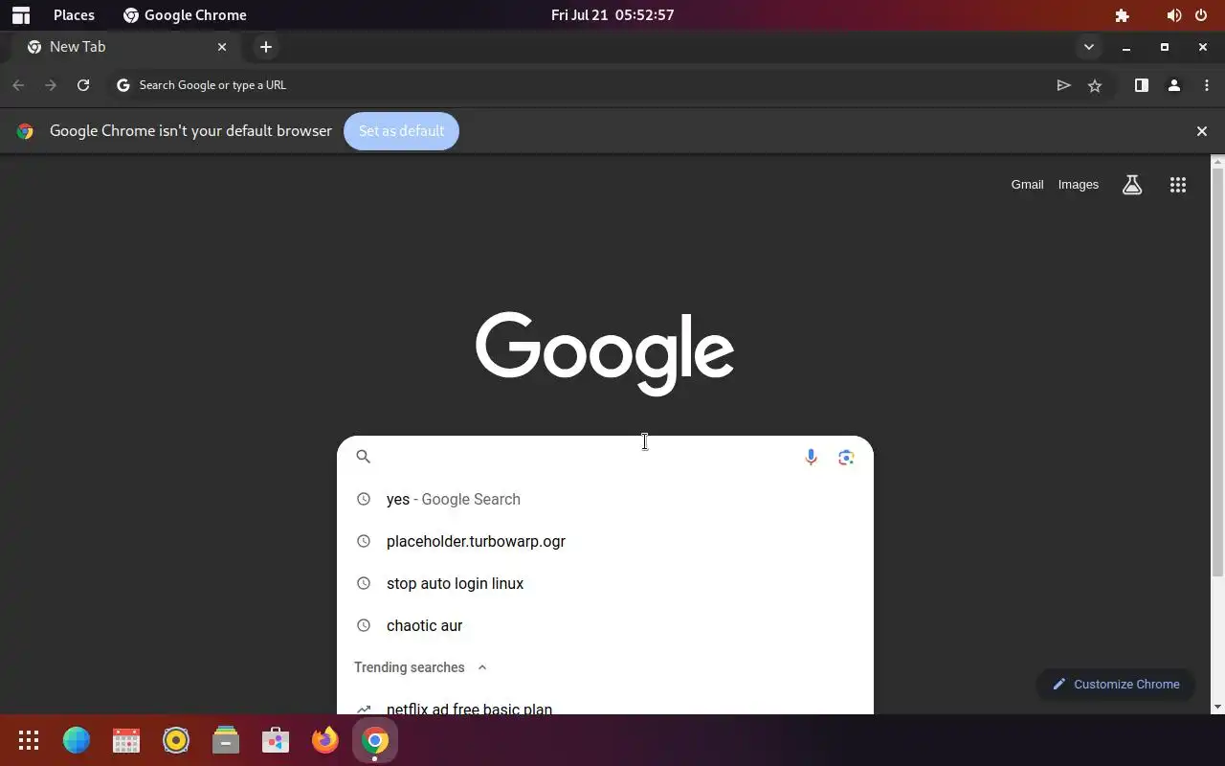
Task: Open the Google Chrome app menu in panel
Action: coord(185,15)
